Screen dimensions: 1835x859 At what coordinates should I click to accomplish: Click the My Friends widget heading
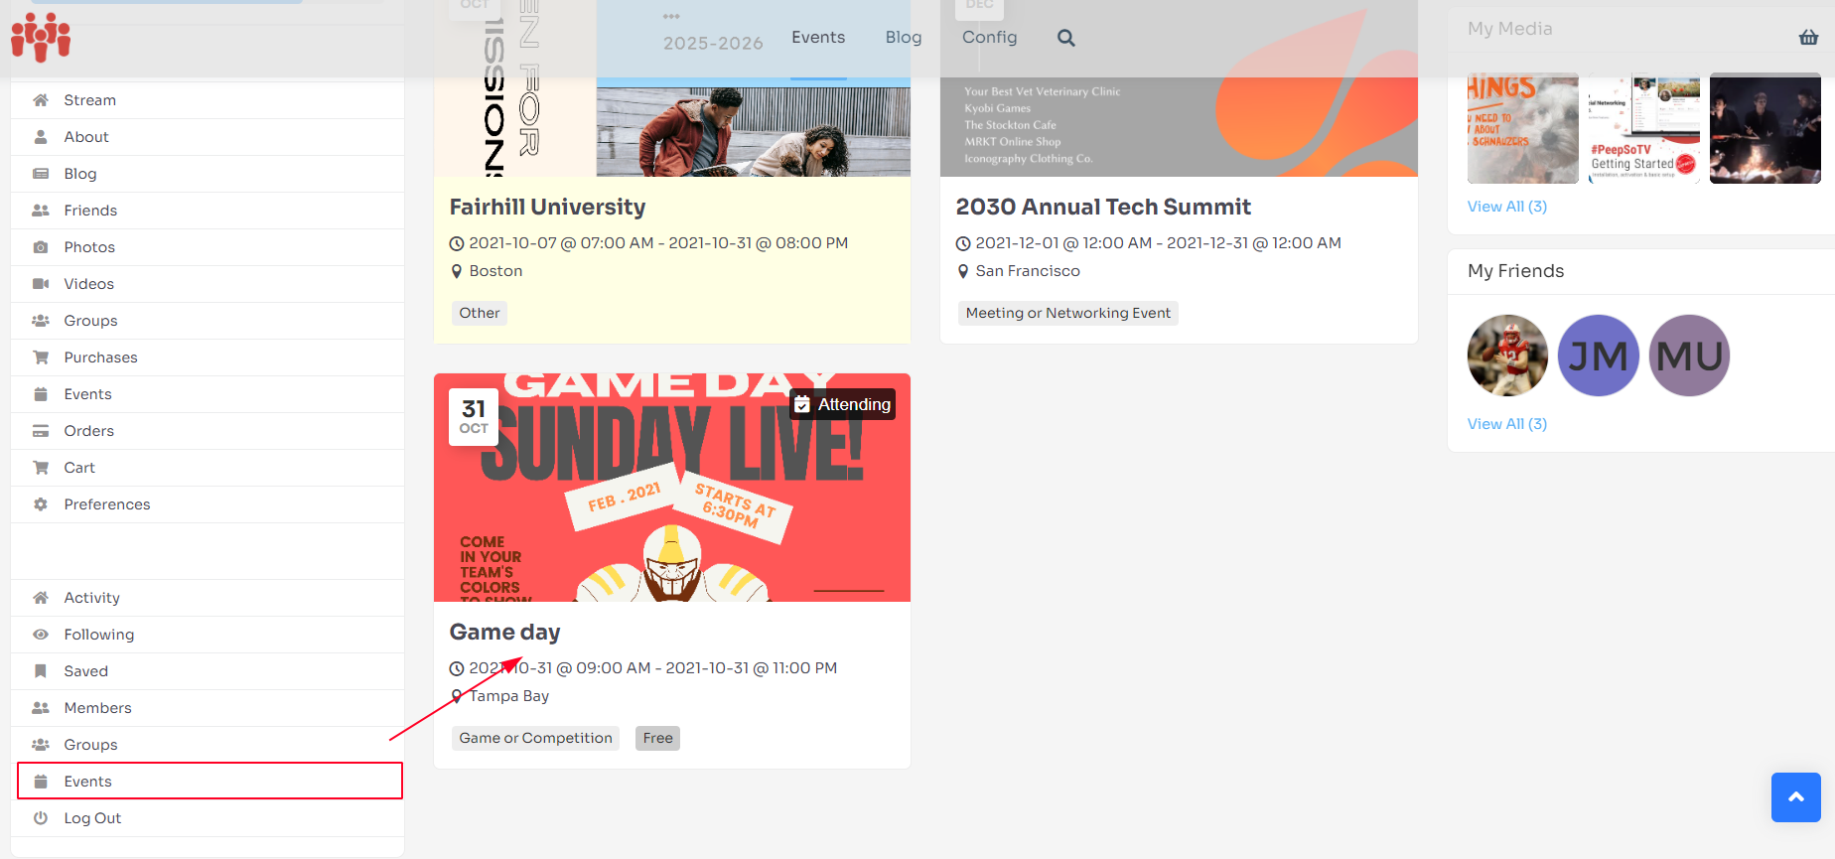[x=1515, y=271]
